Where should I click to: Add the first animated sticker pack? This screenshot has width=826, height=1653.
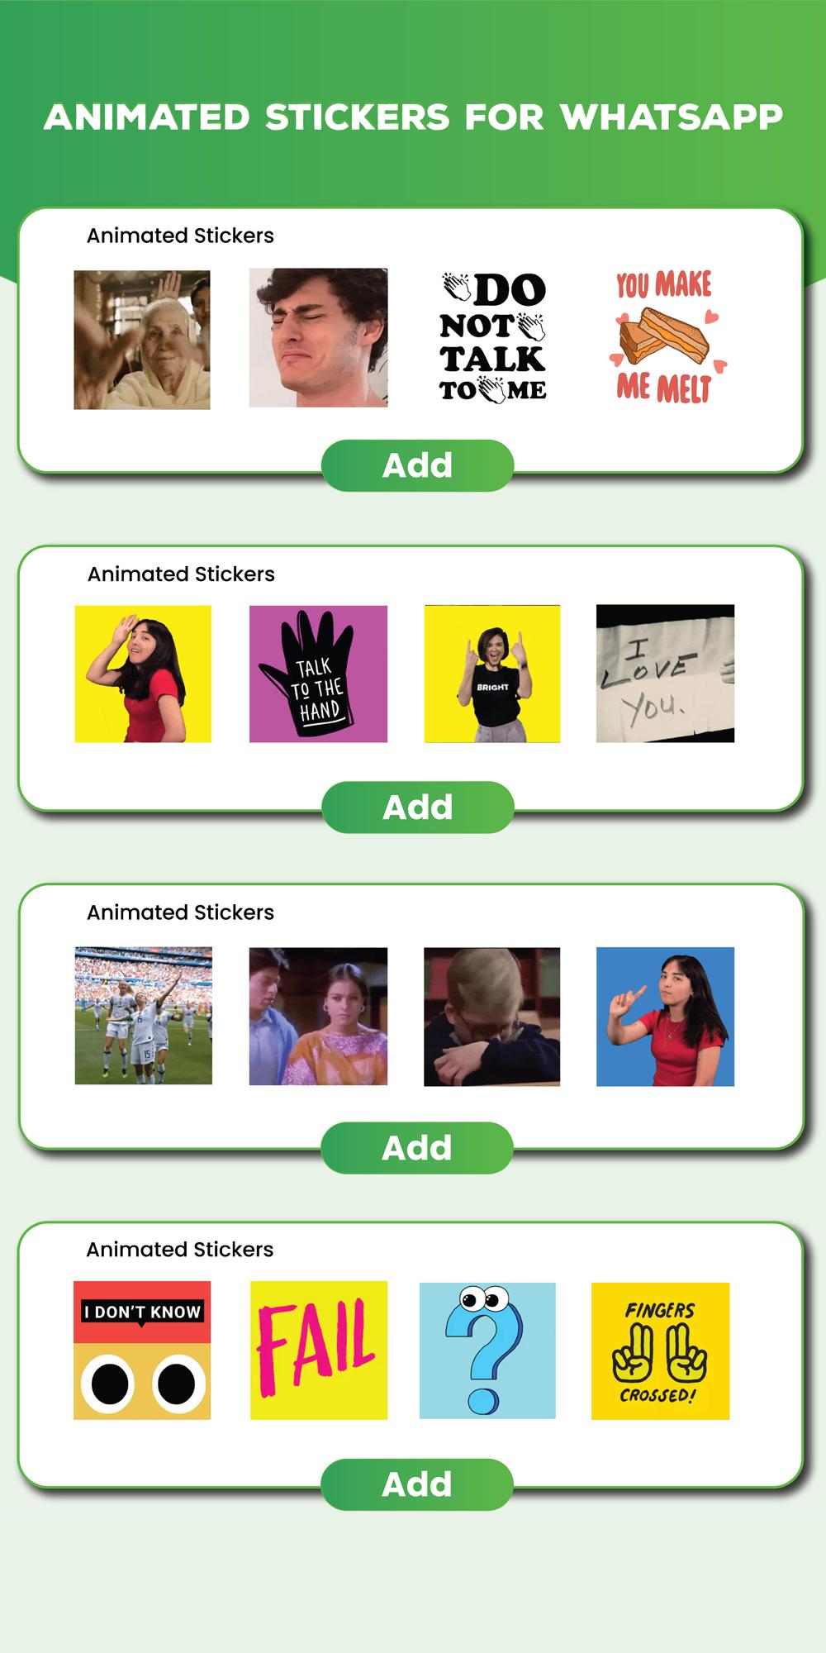pyautogui.click(x=417, y=465)
